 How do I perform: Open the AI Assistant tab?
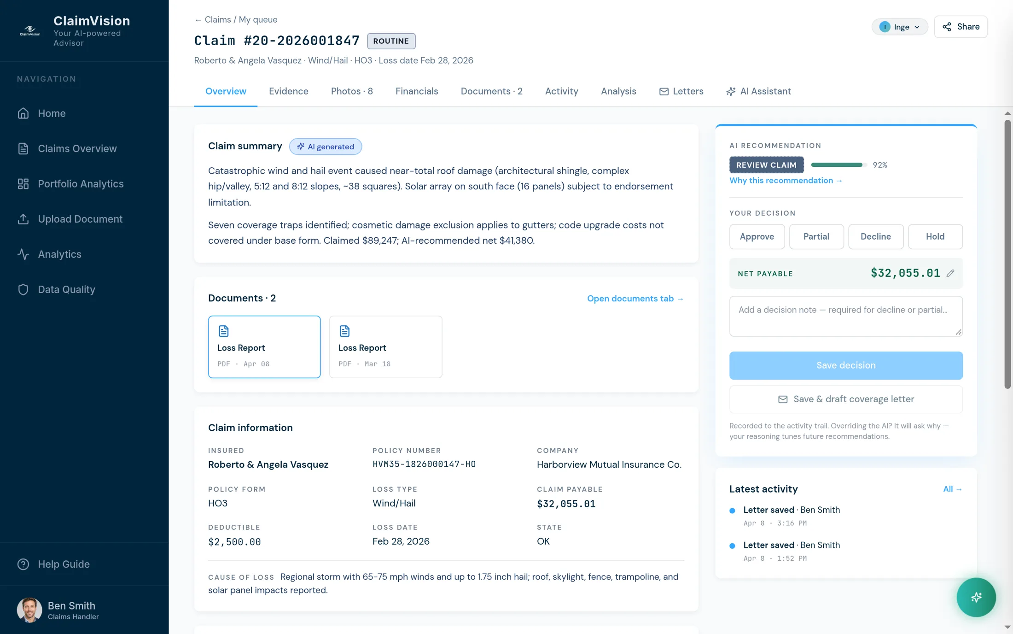click(758, 91)
